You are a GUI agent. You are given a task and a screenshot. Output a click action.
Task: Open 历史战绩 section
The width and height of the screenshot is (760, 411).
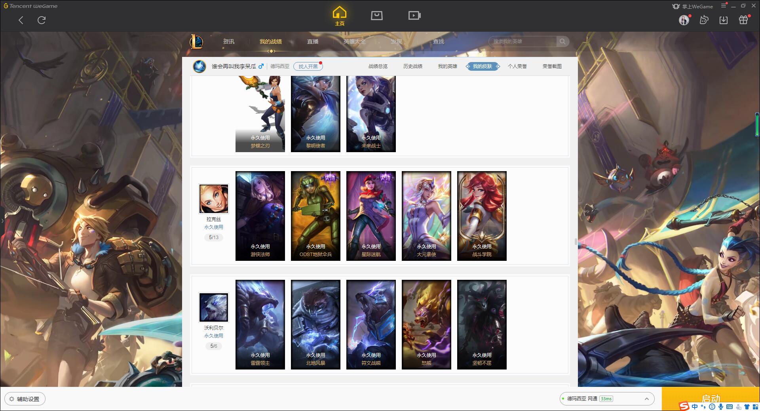pos(413,66)
